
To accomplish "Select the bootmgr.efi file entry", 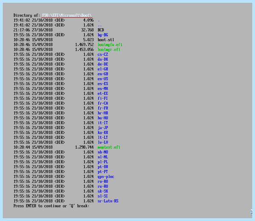I will pos(109,49).
